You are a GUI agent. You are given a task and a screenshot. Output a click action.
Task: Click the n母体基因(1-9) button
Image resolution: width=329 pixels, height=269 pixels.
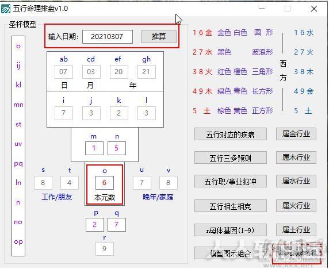231,230
